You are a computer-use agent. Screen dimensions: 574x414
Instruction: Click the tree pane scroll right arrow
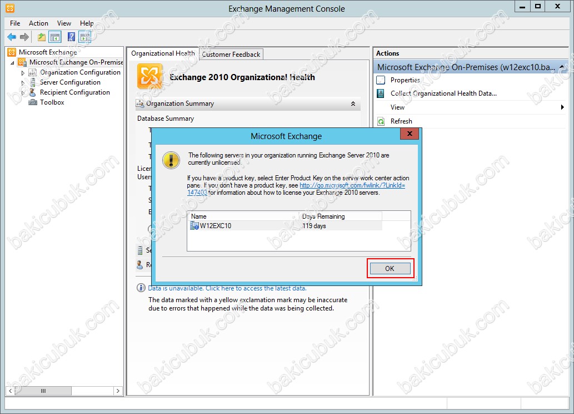tap(118, 391)
